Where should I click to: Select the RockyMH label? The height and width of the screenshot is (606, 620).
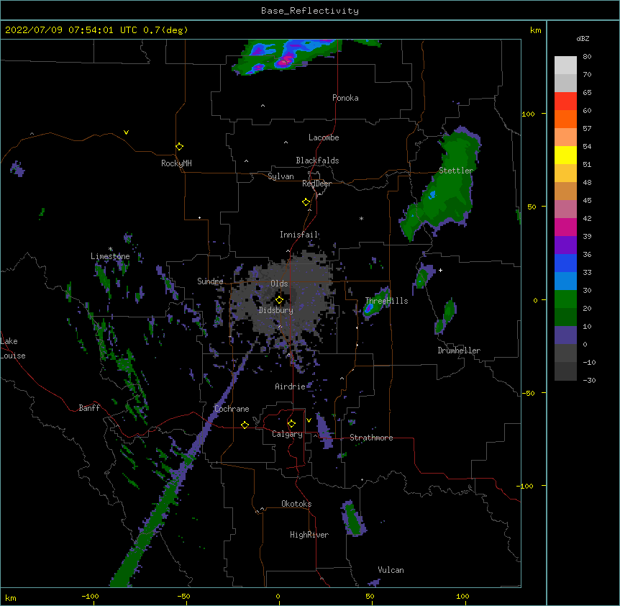[x=176, y=163]
